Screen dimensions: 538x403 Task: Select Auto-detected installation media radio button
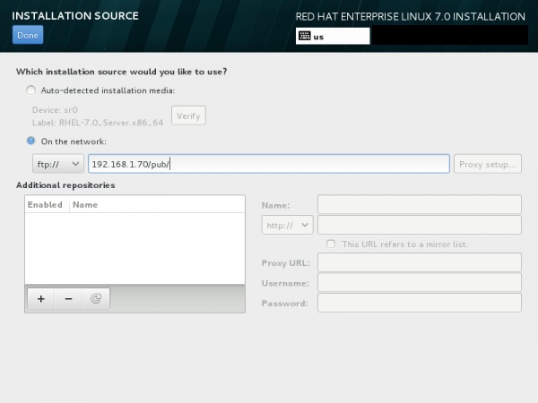point(32,90)
